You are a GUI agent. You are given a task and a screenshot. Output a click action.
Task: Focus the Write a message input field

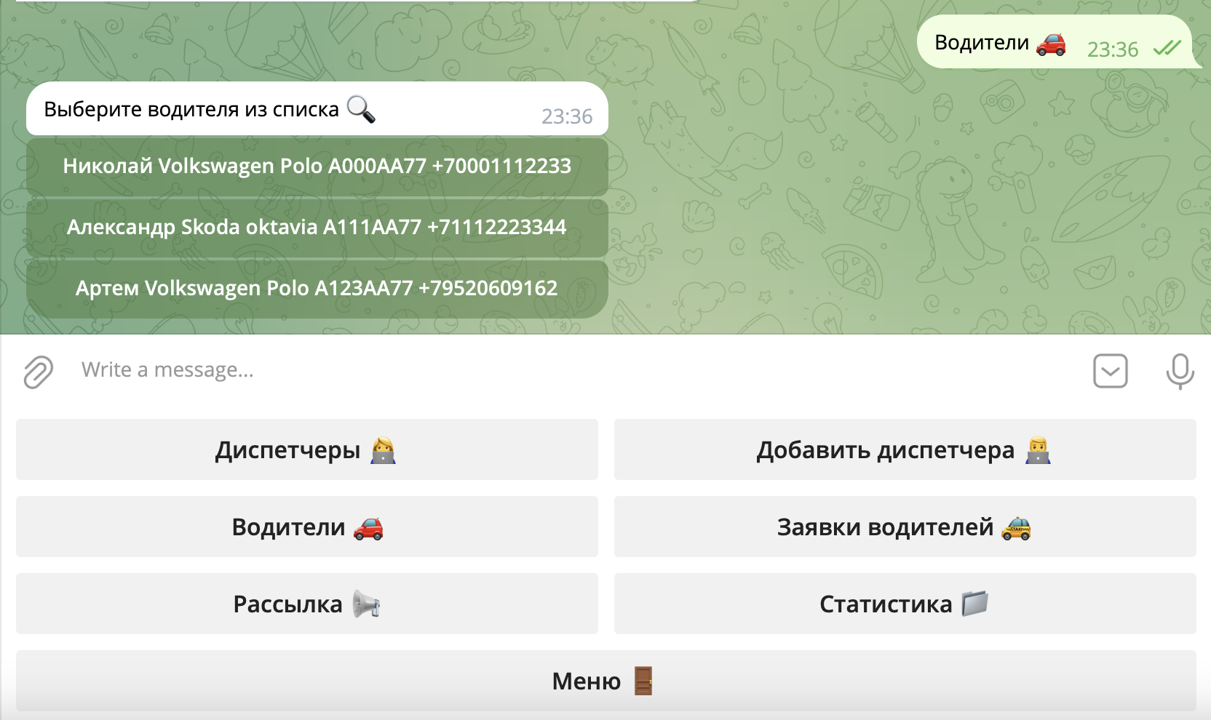point(568,370)
